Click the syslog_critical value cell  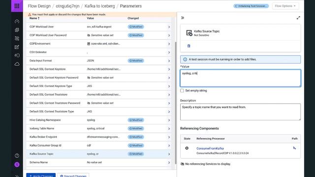95,128
